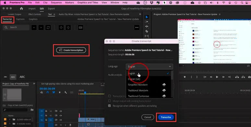Mute the audio track with M
Screen dimensions: 251x127
point(61,125)
